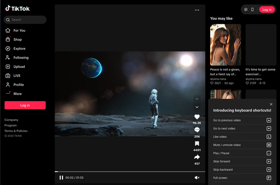Open the Upload page
The width and height of the screenshot is (280, 185).
click(15, 67)
